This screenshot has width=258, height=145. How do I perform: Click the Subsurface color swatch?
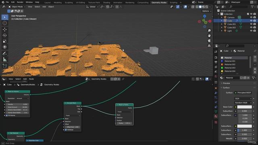click(244, 126)
